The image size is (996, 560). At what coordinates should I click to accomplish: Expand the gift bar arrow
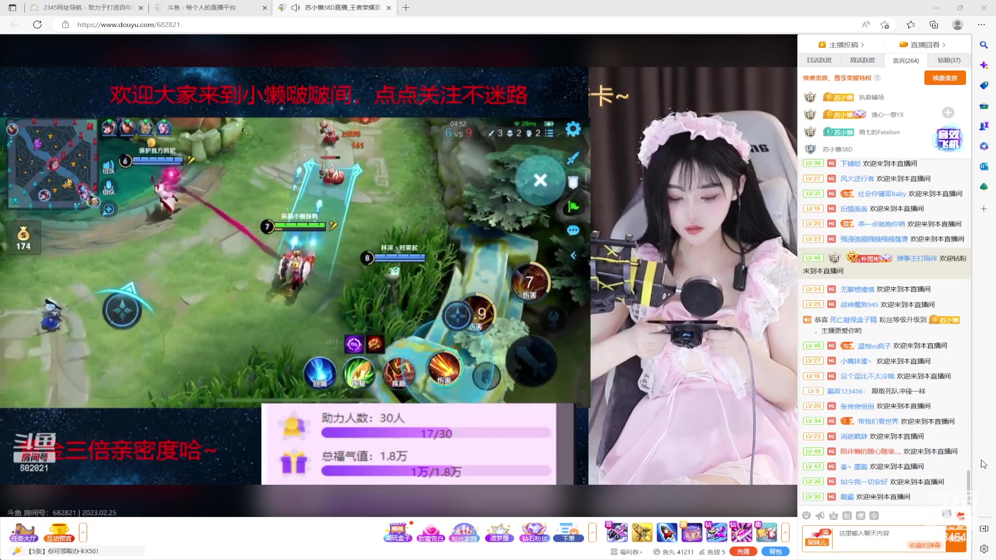tap(785, 533)
